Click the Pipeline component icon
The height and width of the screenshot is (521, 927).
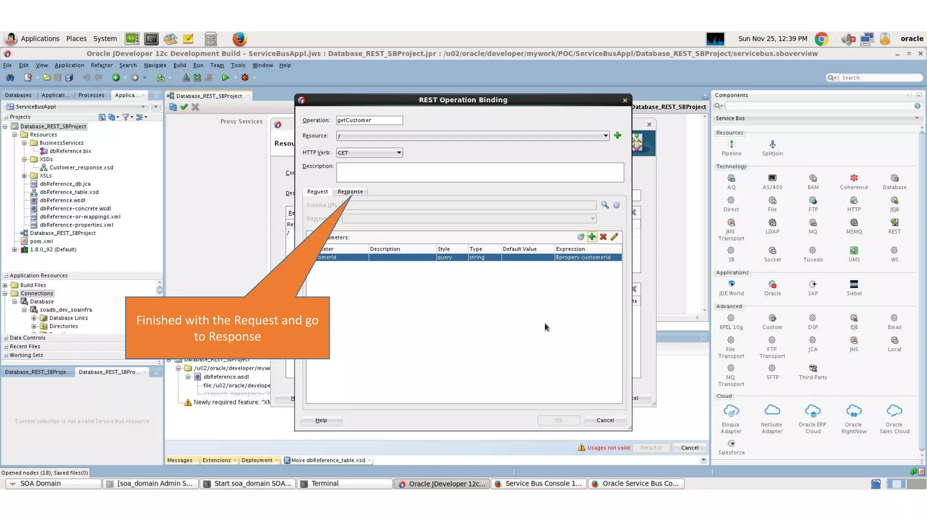(x=731, y=144)
